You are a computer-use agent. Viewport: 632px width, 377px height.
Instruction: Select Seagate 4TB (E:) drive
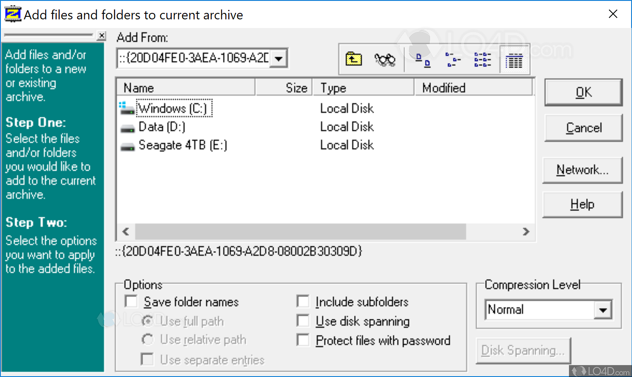183,145
